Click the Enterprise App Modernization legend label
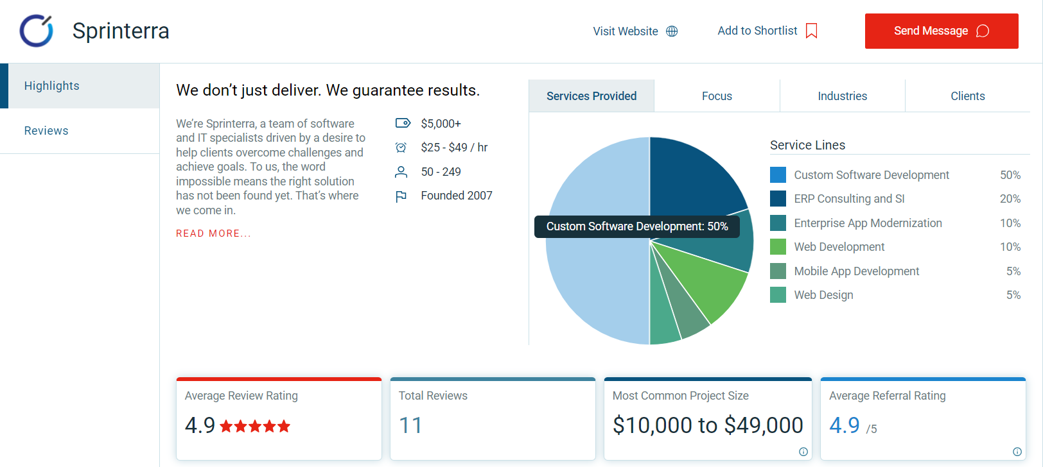 868,223
